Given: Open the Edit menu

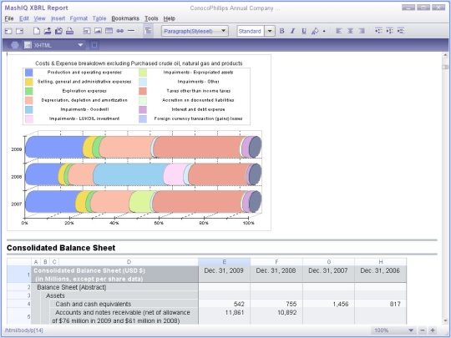Looking at the screenshot, I should point(24,18).
